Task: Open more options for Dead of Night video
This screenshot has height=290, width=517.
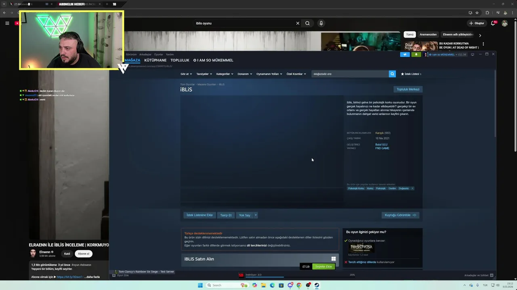Action: (x=483, y=44)
